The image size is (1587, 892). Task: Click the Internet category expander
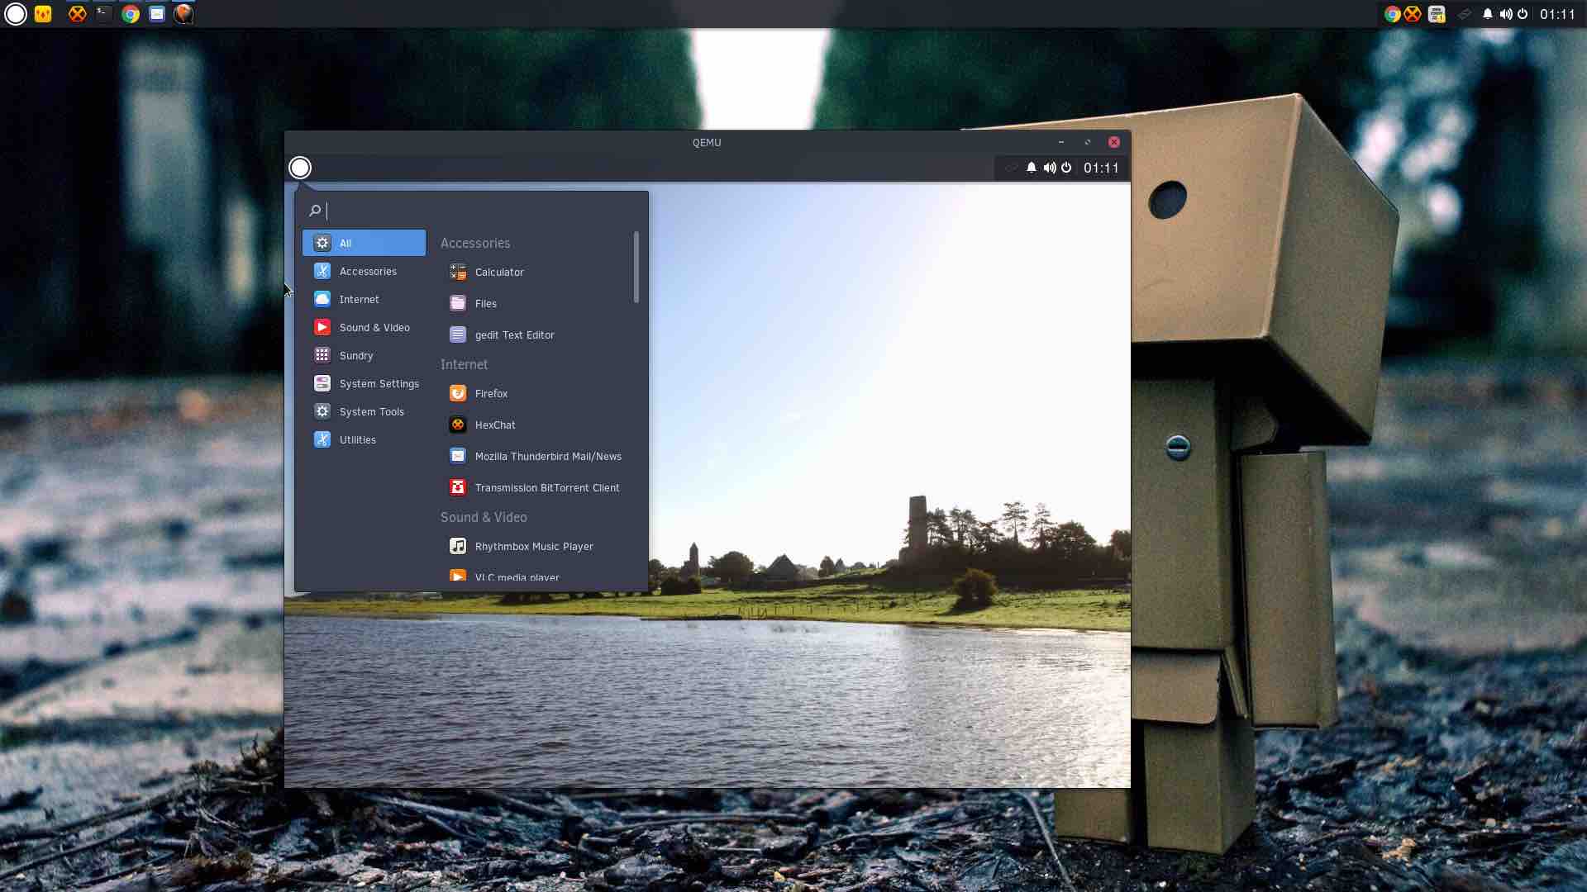359,298
